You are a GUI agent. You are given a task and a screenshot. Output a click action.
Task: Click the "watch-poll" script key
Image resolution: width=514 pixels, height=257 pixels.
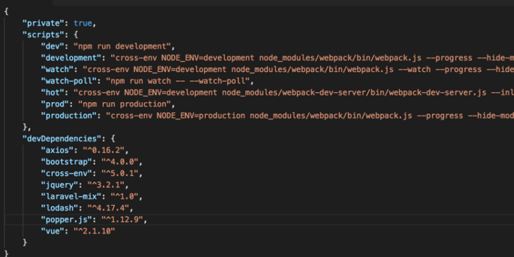point(69,81)
